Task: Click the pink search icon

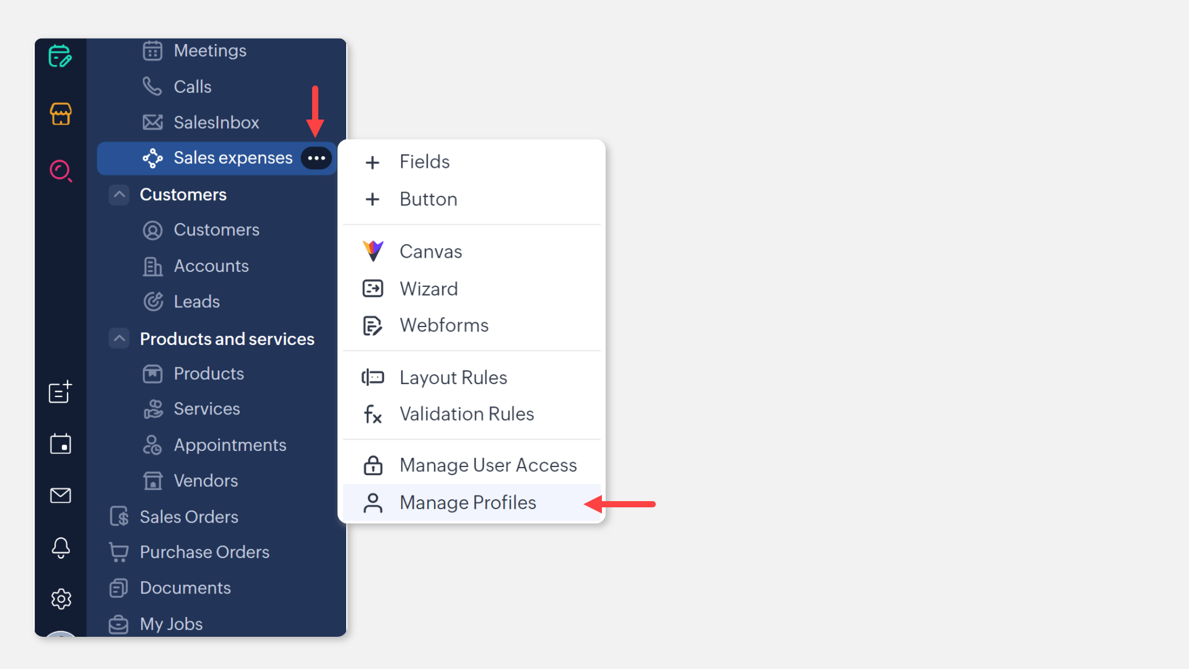Action: tap(61, 170)
